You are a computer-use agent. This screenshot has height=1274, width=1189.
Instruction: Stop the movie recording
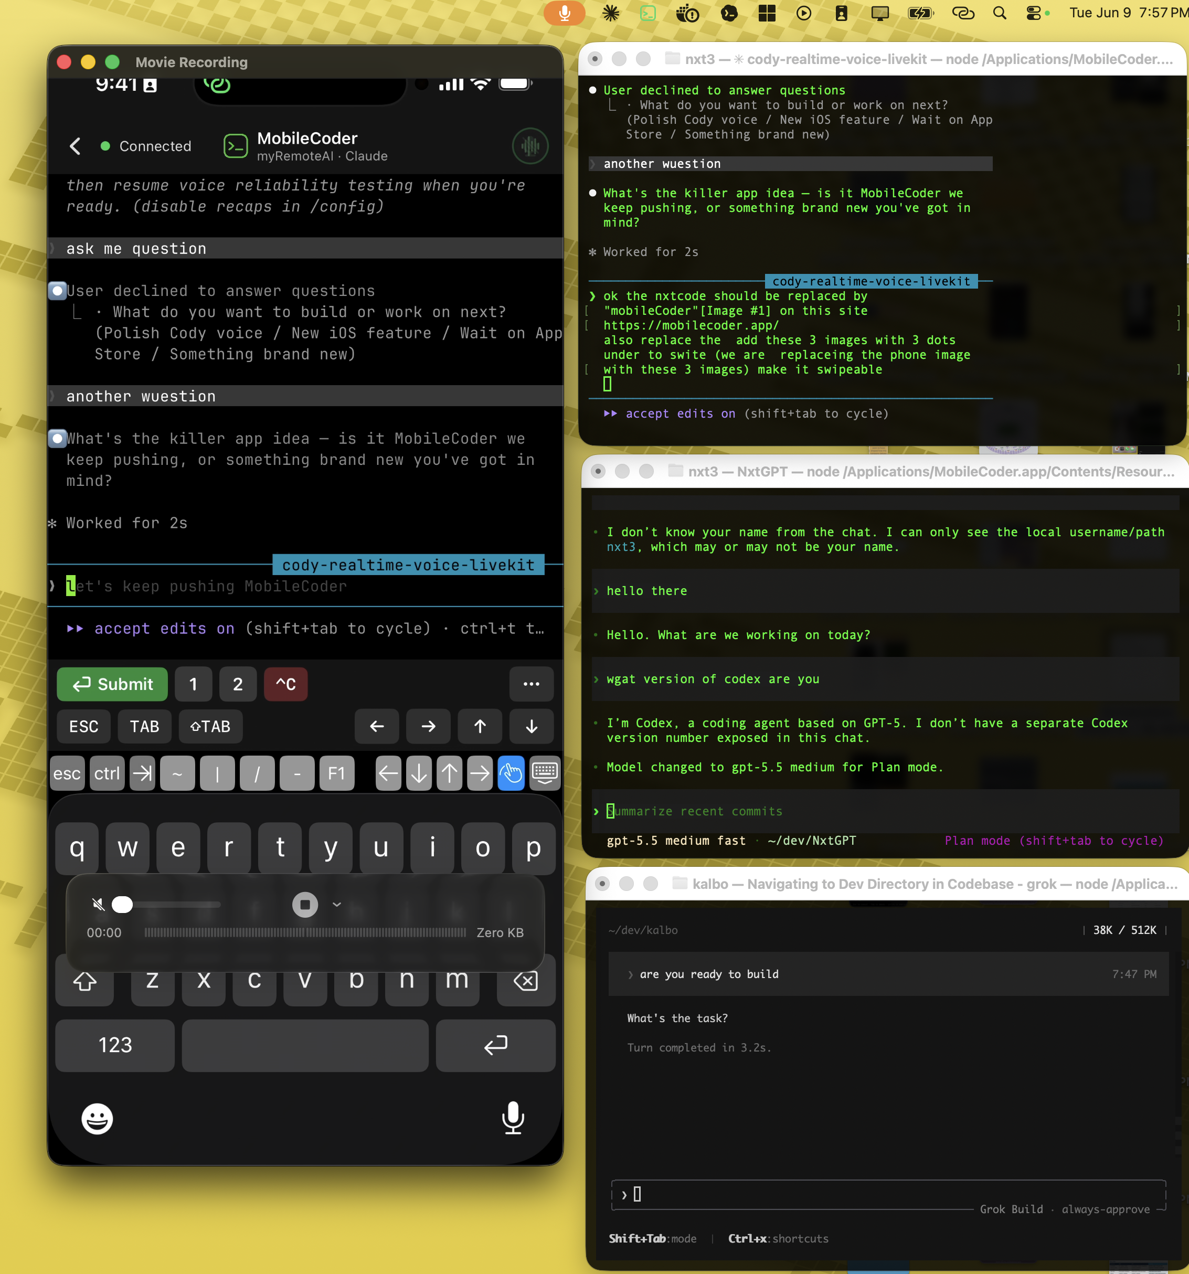click(x=305, y=905)
